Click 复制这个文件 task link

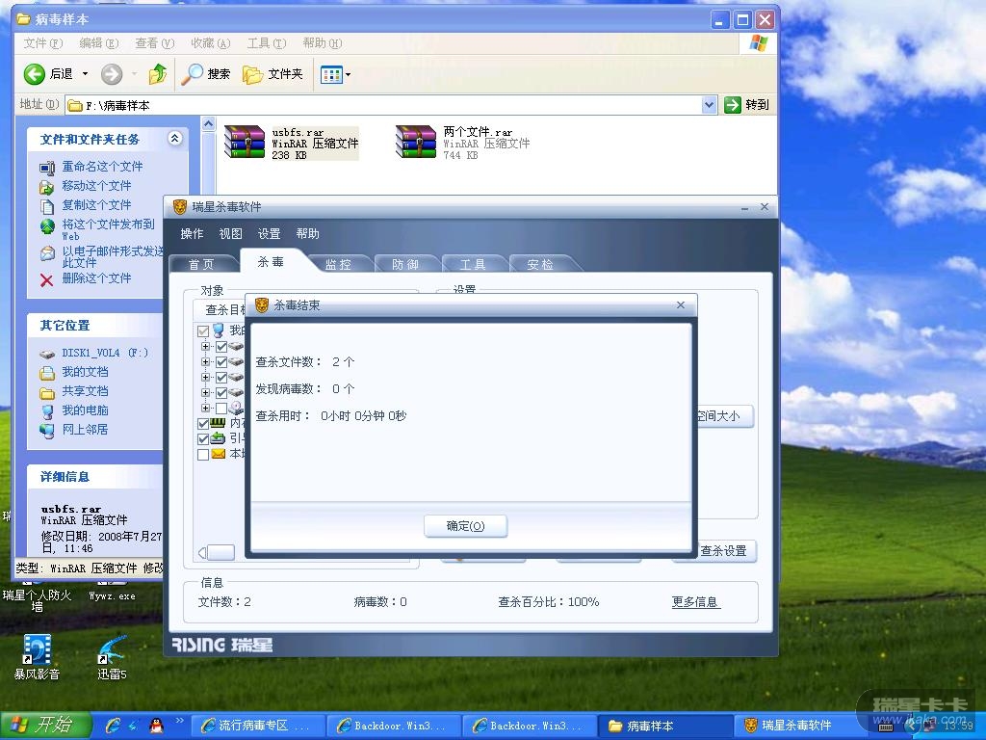tap(96, 205)
